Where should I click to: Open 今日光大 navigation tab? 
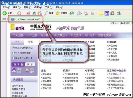(x=90, y=35)
